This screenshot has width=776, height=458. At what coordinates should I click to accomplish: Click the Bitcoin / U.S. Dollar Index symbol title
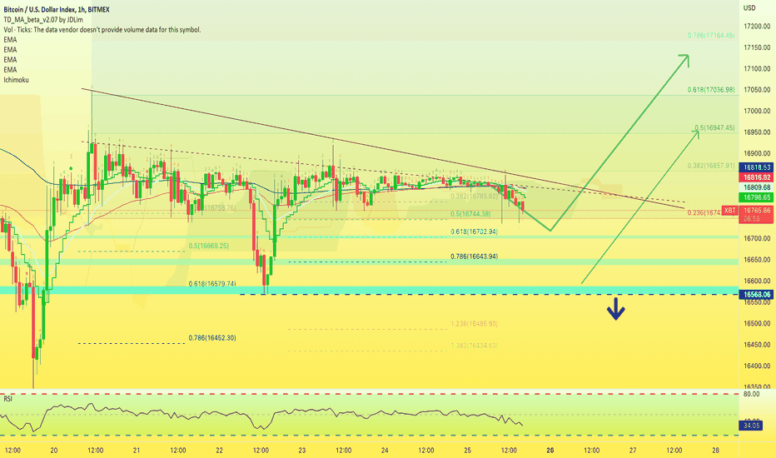point(57,9)
